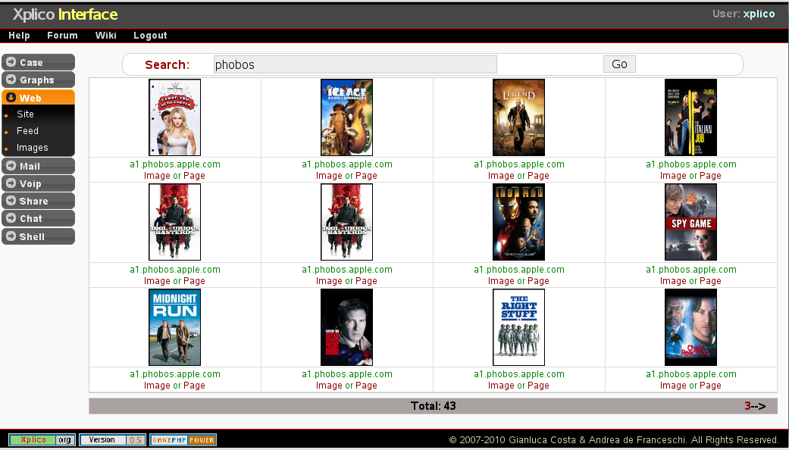789x450 pixels.
Task: Click the xplico username at top right
Action: [x=759, y=14]
